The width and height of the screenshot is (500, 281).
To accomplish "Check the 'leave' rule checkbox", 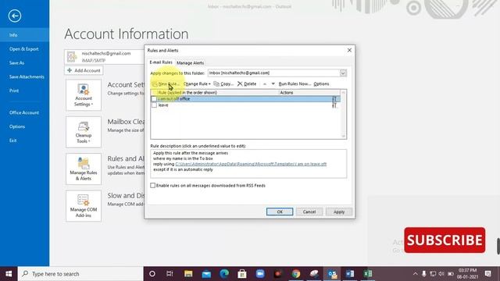I will (x=154, y=105).
